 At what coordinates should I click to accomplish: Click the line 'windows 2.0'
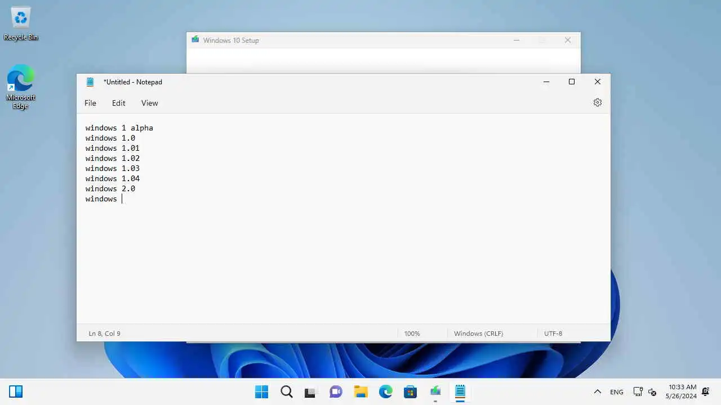110,188
